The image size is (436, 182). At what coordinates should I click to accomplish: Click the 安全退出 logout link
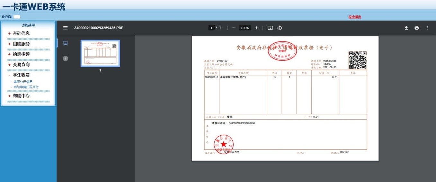pyautogui.click(x=355, y=17)
